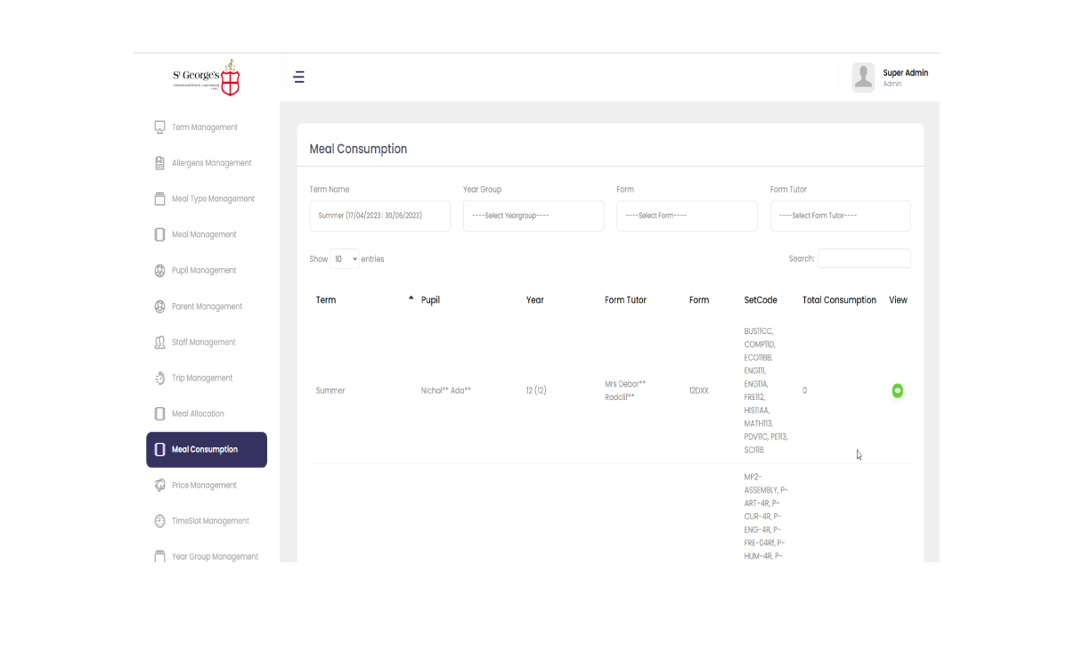
Task: Click the Allergens Management sidebar icon
Action: pyautogui.click(x=160, y=163)
